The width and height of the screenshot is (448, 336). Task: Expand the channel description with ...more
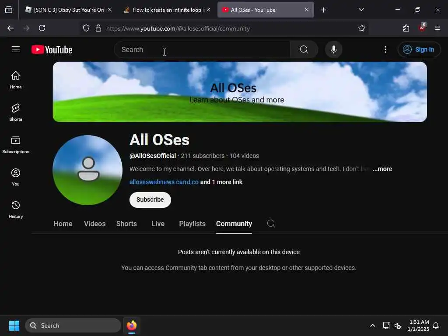(382, 169)
